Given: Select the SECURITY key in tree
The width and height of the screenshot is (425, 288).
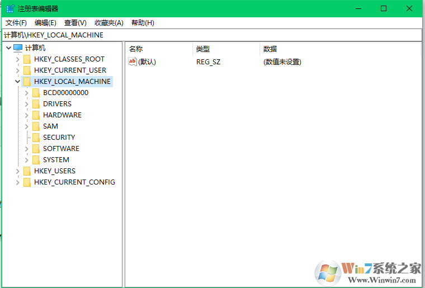Looking at the screenshot, I should (59, 138).
